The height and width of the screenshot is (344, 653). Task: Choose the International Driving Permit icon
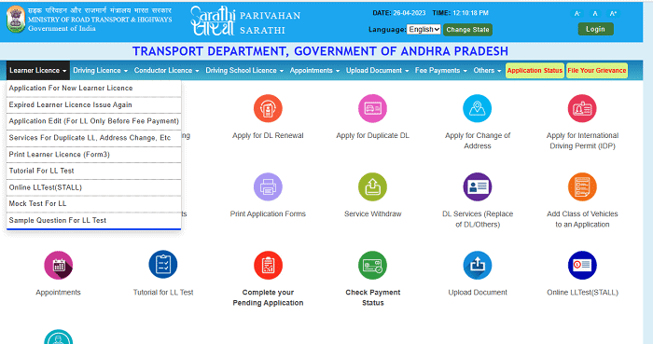tap(582, 108)
